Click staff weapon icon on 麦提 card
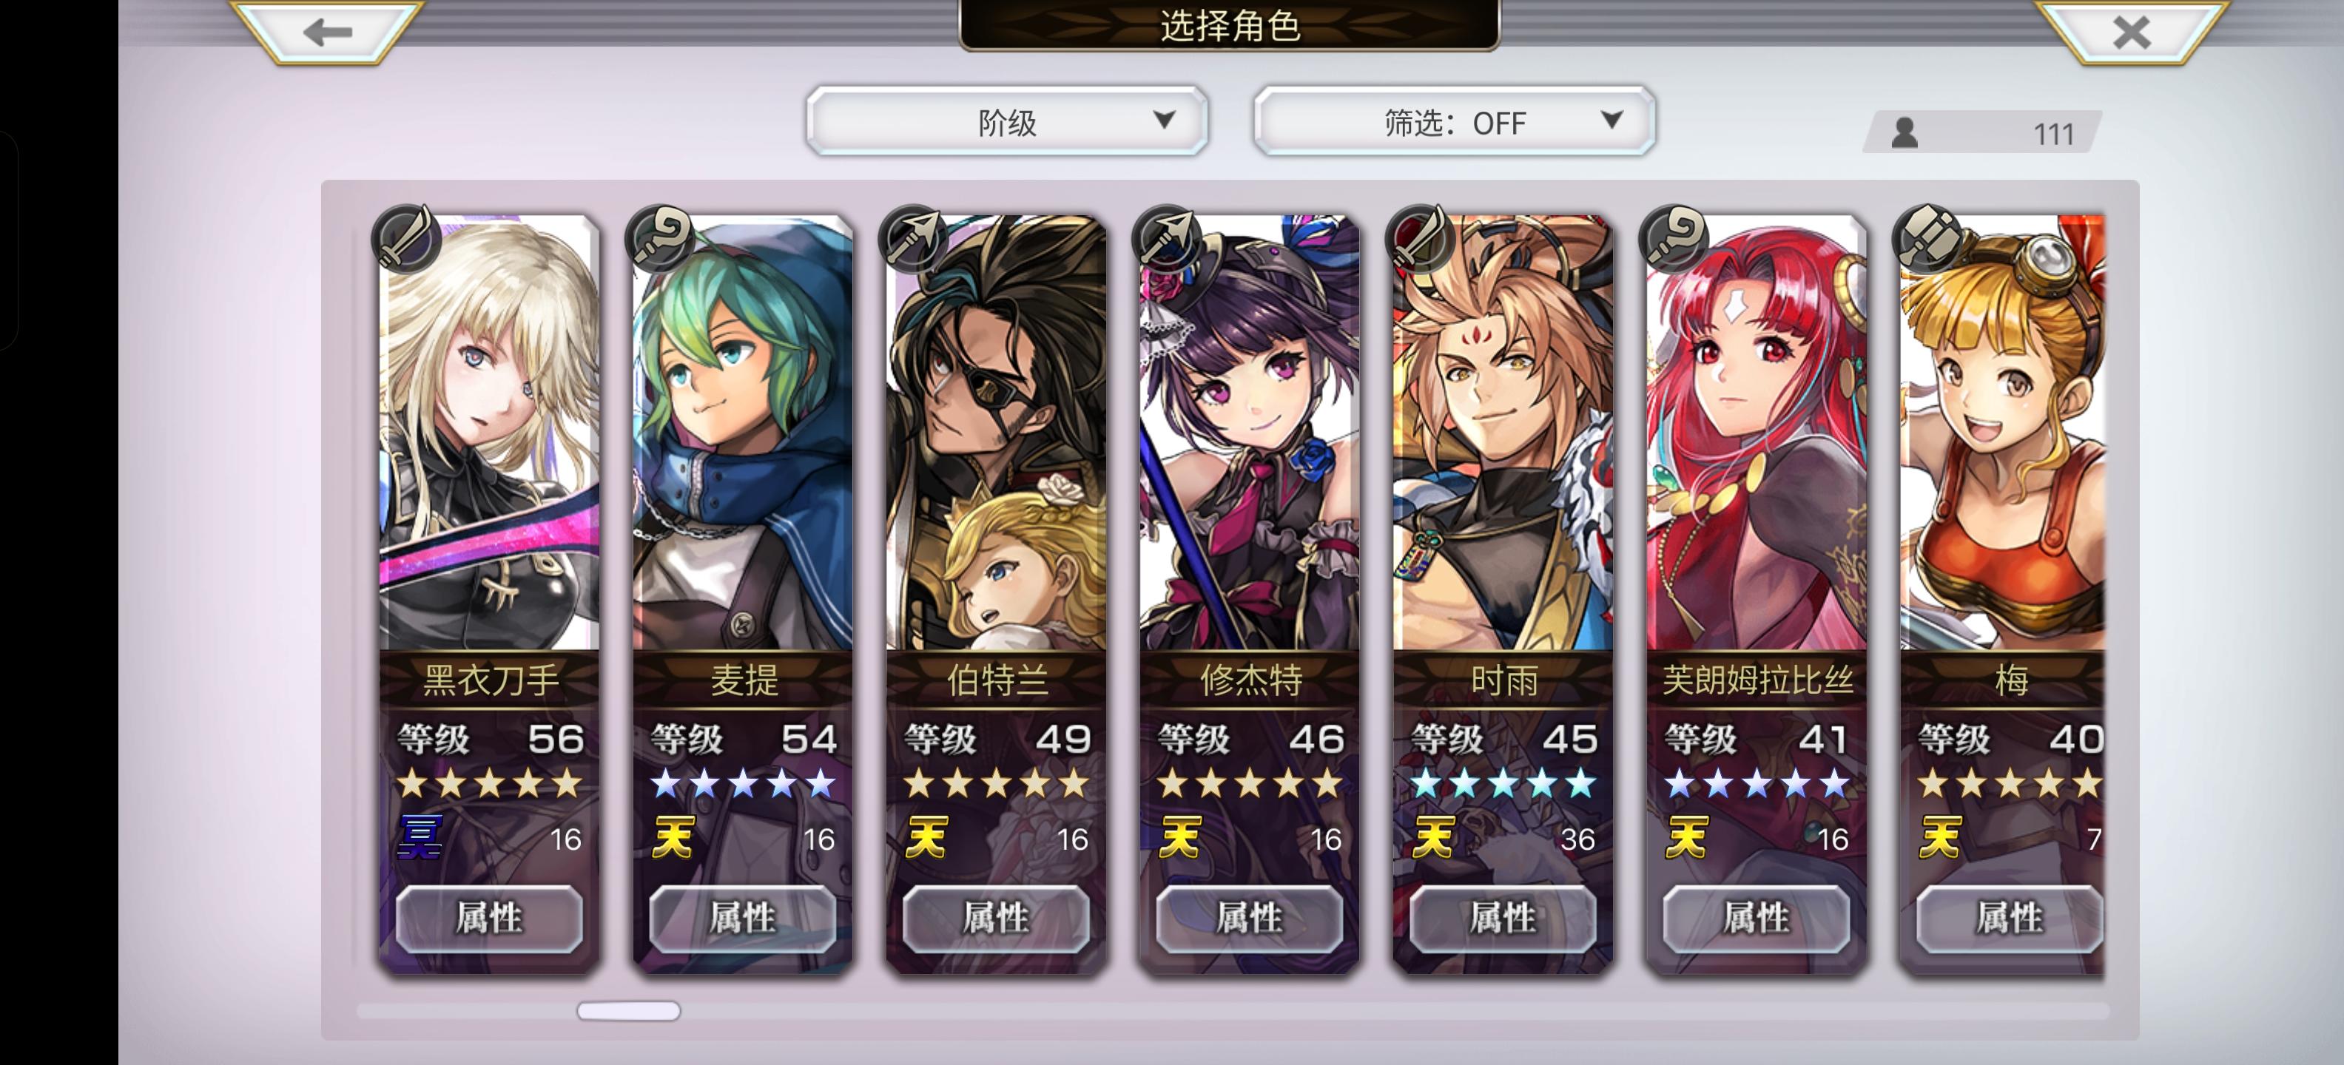Screen dimensions: 2344x1065 tap(660, 239)
